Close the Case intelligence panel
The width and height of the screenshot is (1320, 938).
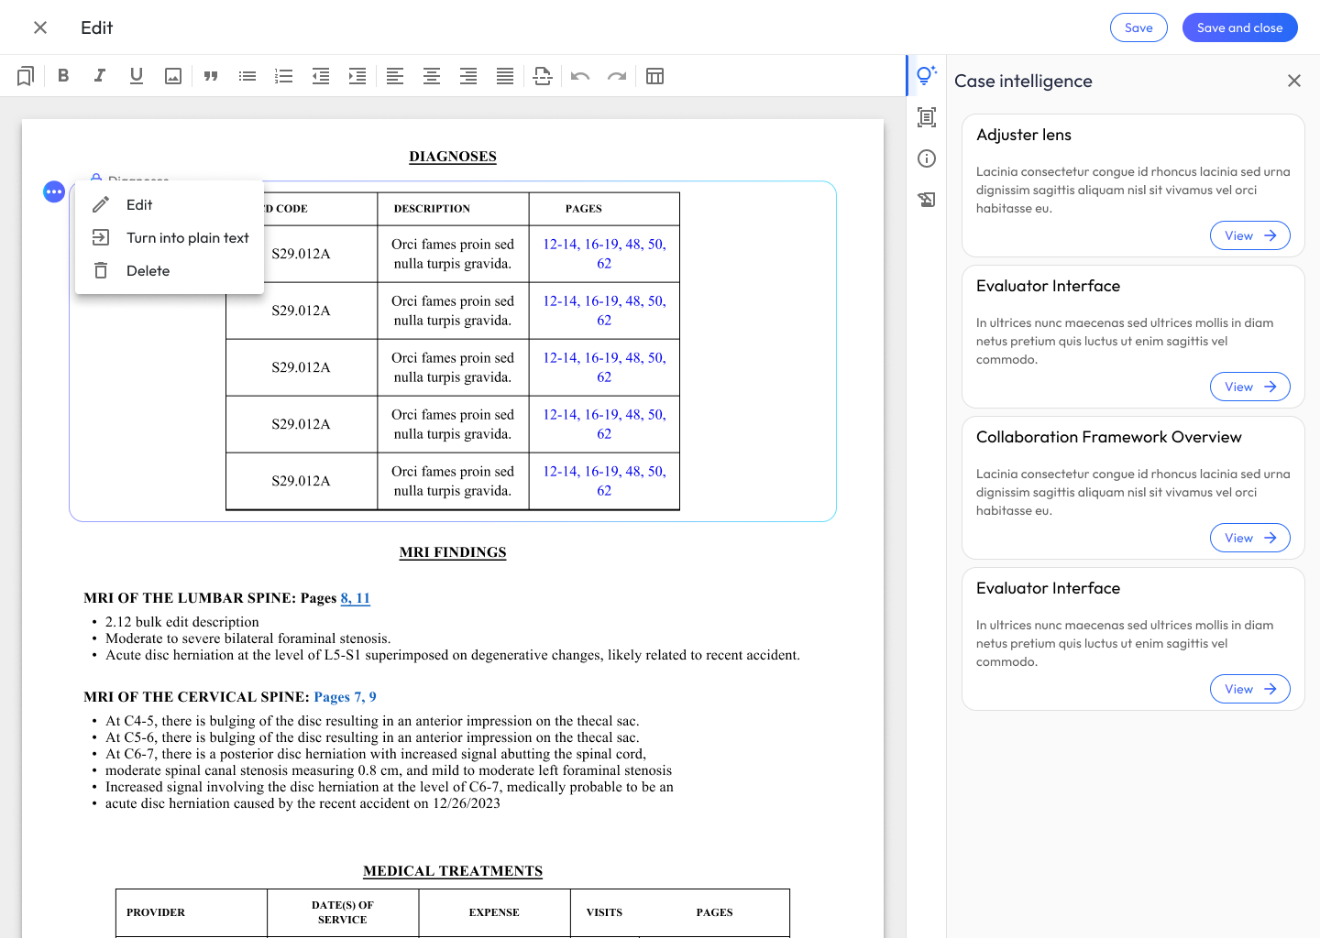coord(1293,81)
